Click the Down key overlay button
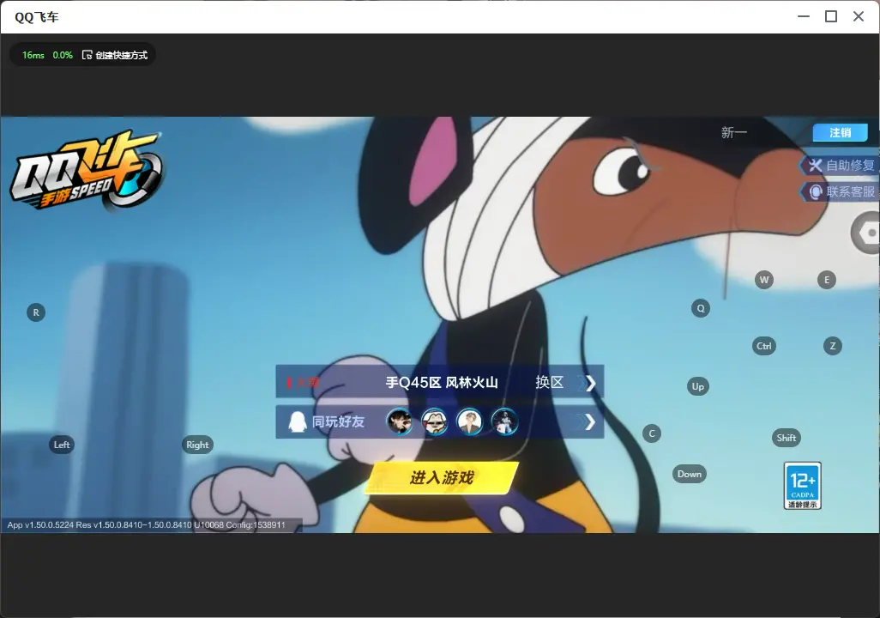 pos(690,474)
